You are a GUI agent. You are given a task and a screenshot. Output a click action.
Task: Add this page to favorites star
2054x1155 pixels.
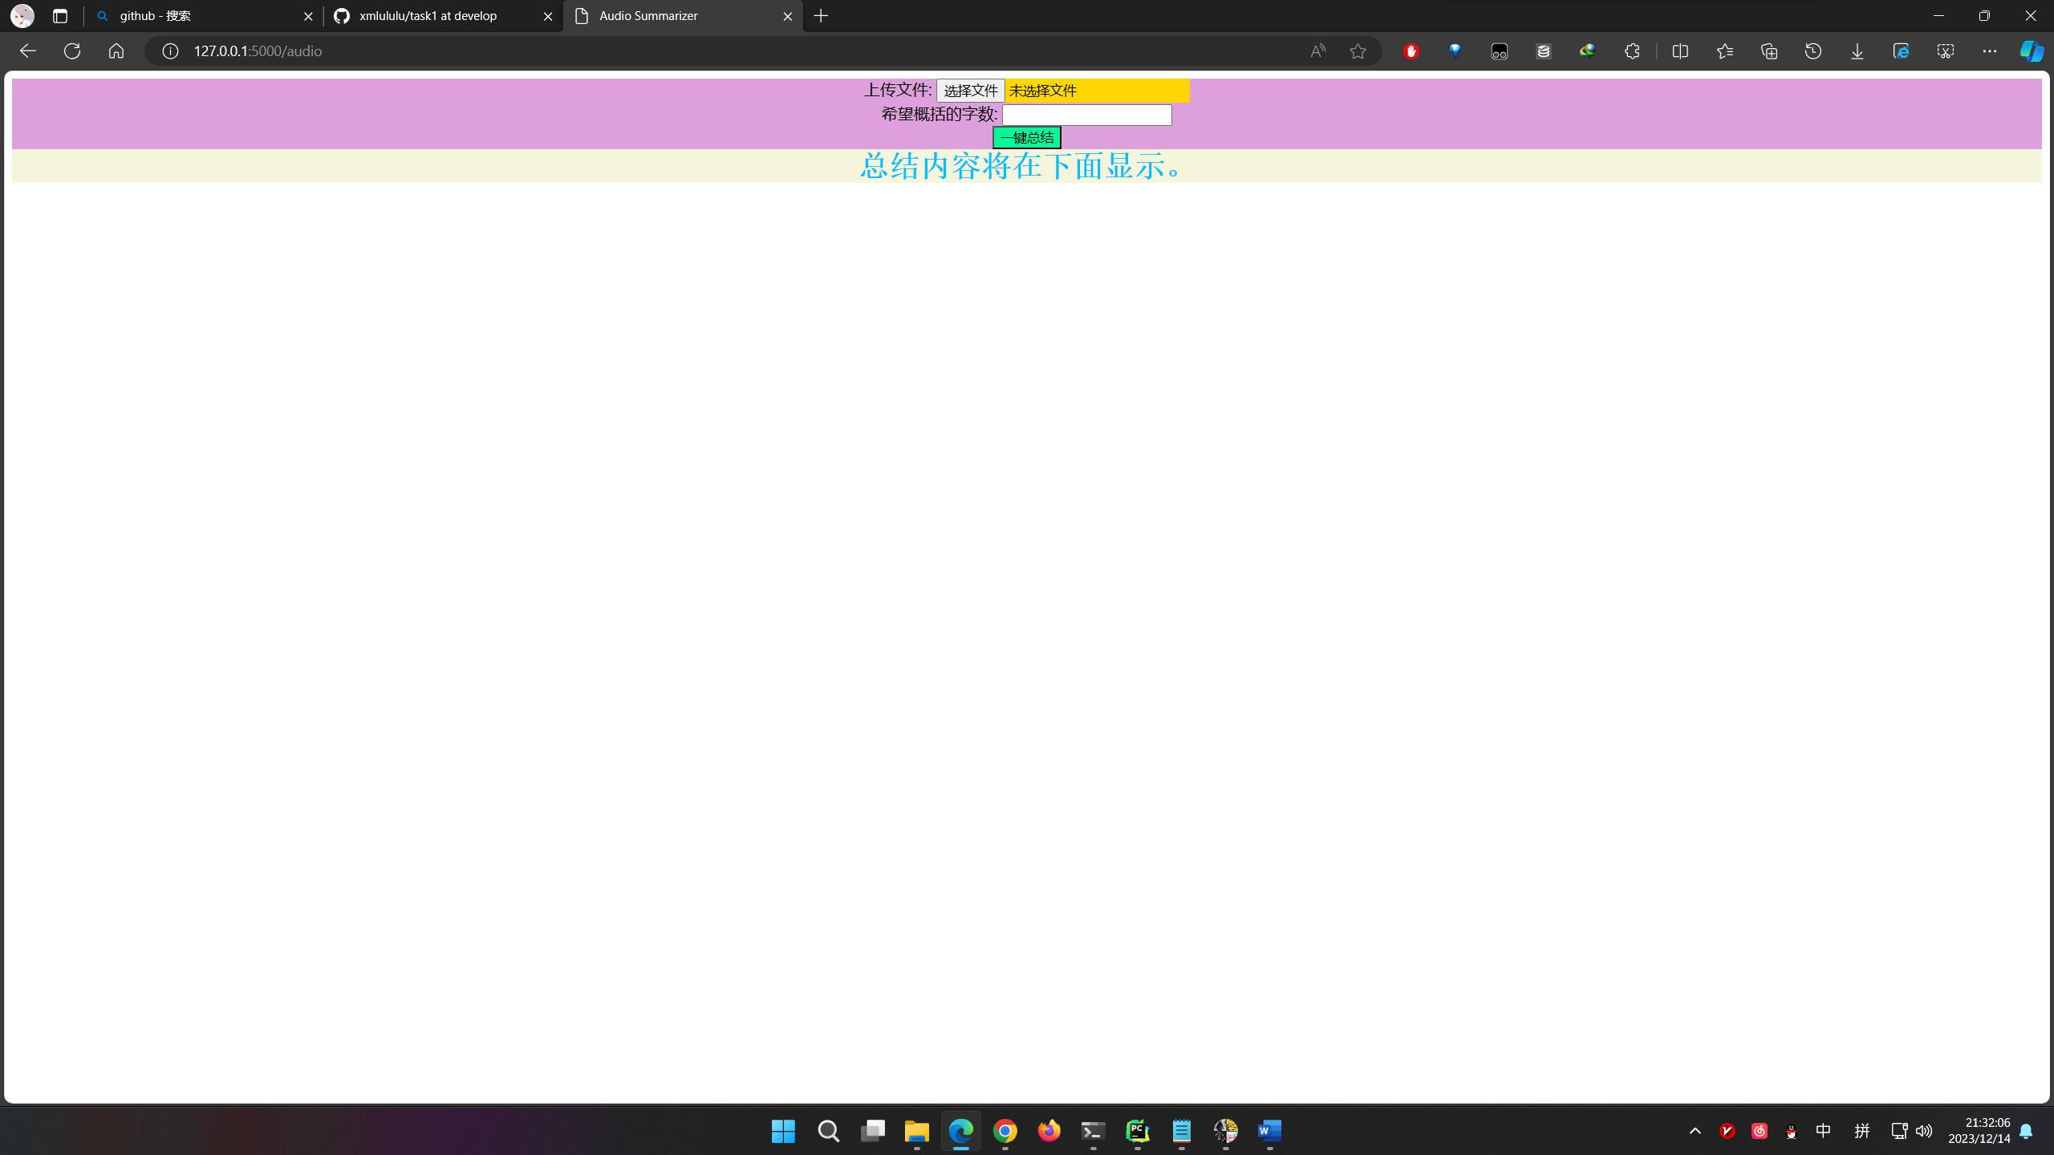tap(1358, 51)
